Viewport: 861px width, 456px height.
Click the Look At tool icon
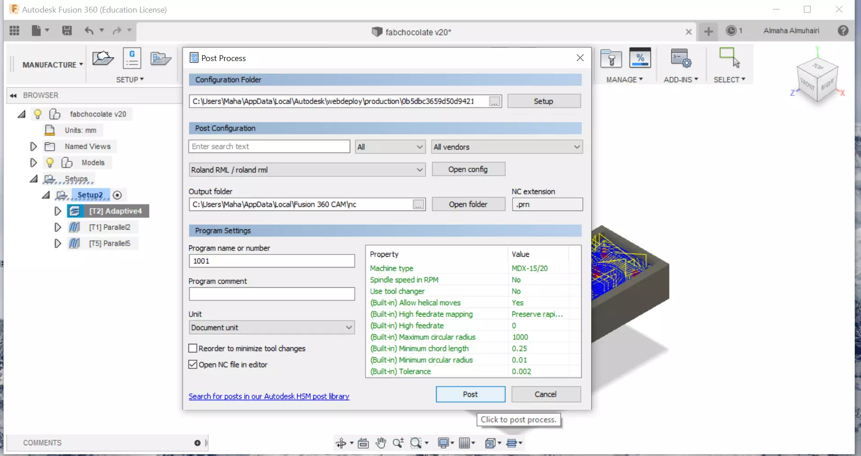(x=363, y=443)
